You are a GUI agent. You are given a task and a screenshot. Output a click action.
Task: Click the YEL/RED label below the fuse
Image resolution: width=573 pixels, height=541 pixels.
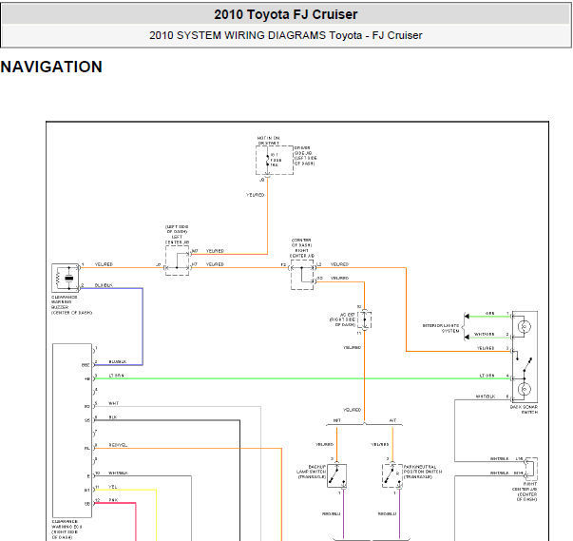coord(255,195)
